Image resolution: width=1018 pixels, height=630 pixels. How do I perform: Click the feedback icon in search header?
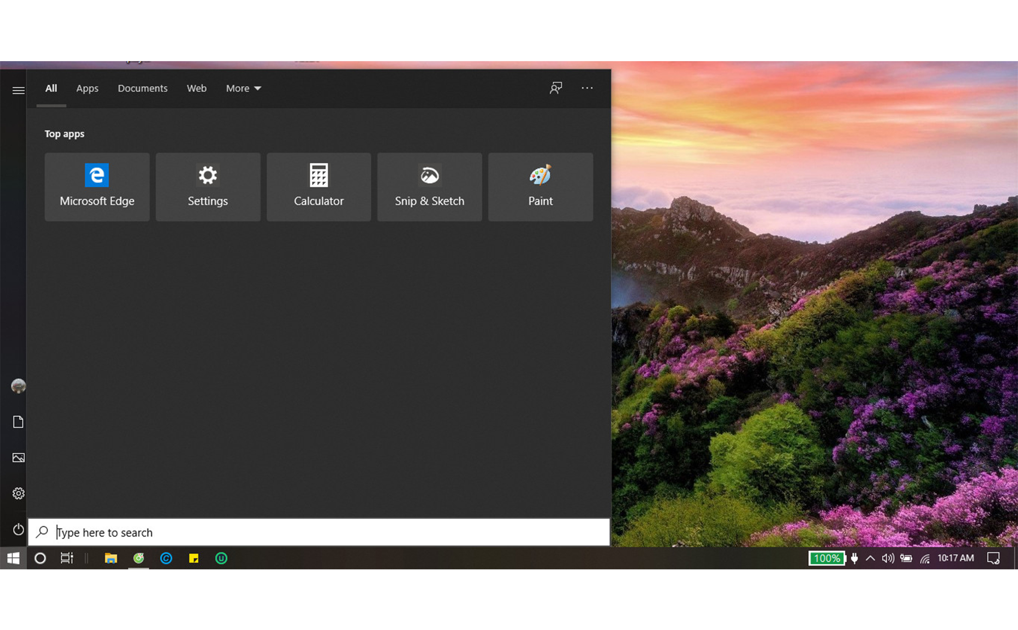pyautogui.click(x=556, y=88)
